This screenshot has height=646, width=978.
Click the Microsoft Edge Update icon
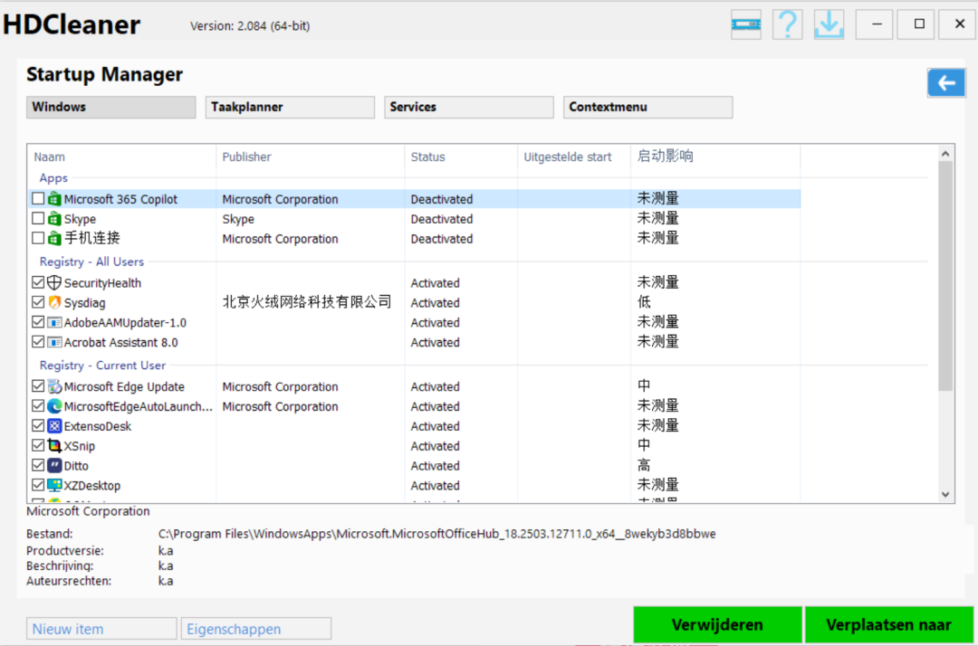[55, 387]
